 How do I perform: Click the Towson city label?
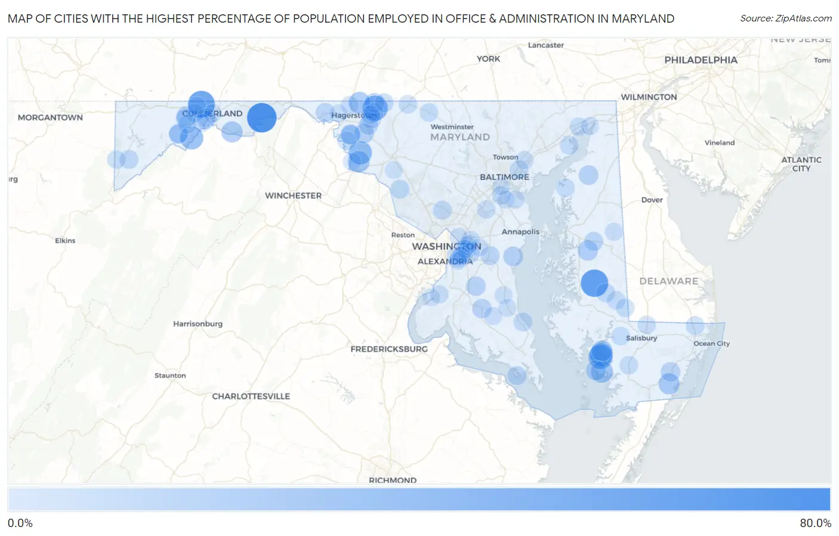[505, 157]
